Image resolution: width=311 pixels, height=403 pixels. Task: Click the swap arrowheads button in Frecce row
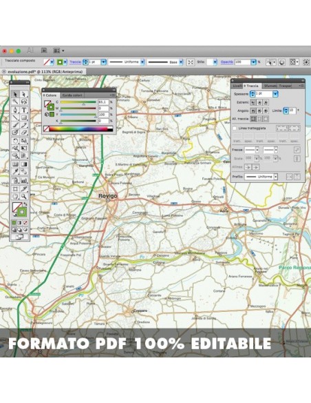(x=297, y=150)
